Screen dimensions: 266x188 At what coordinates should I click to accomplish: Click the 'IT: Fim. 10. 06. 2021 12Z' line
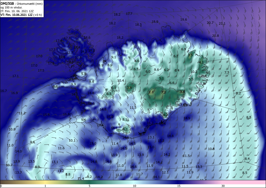coord(17,11)
